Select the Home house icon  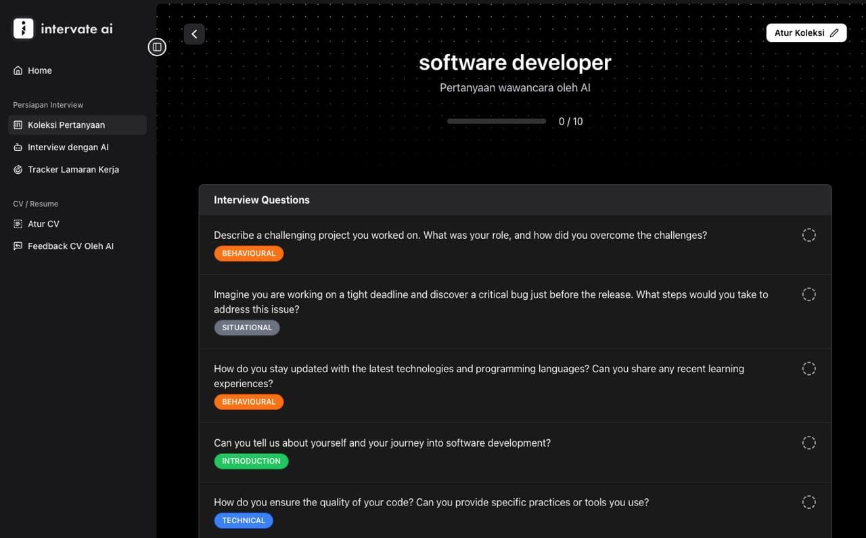coord(17,70)
